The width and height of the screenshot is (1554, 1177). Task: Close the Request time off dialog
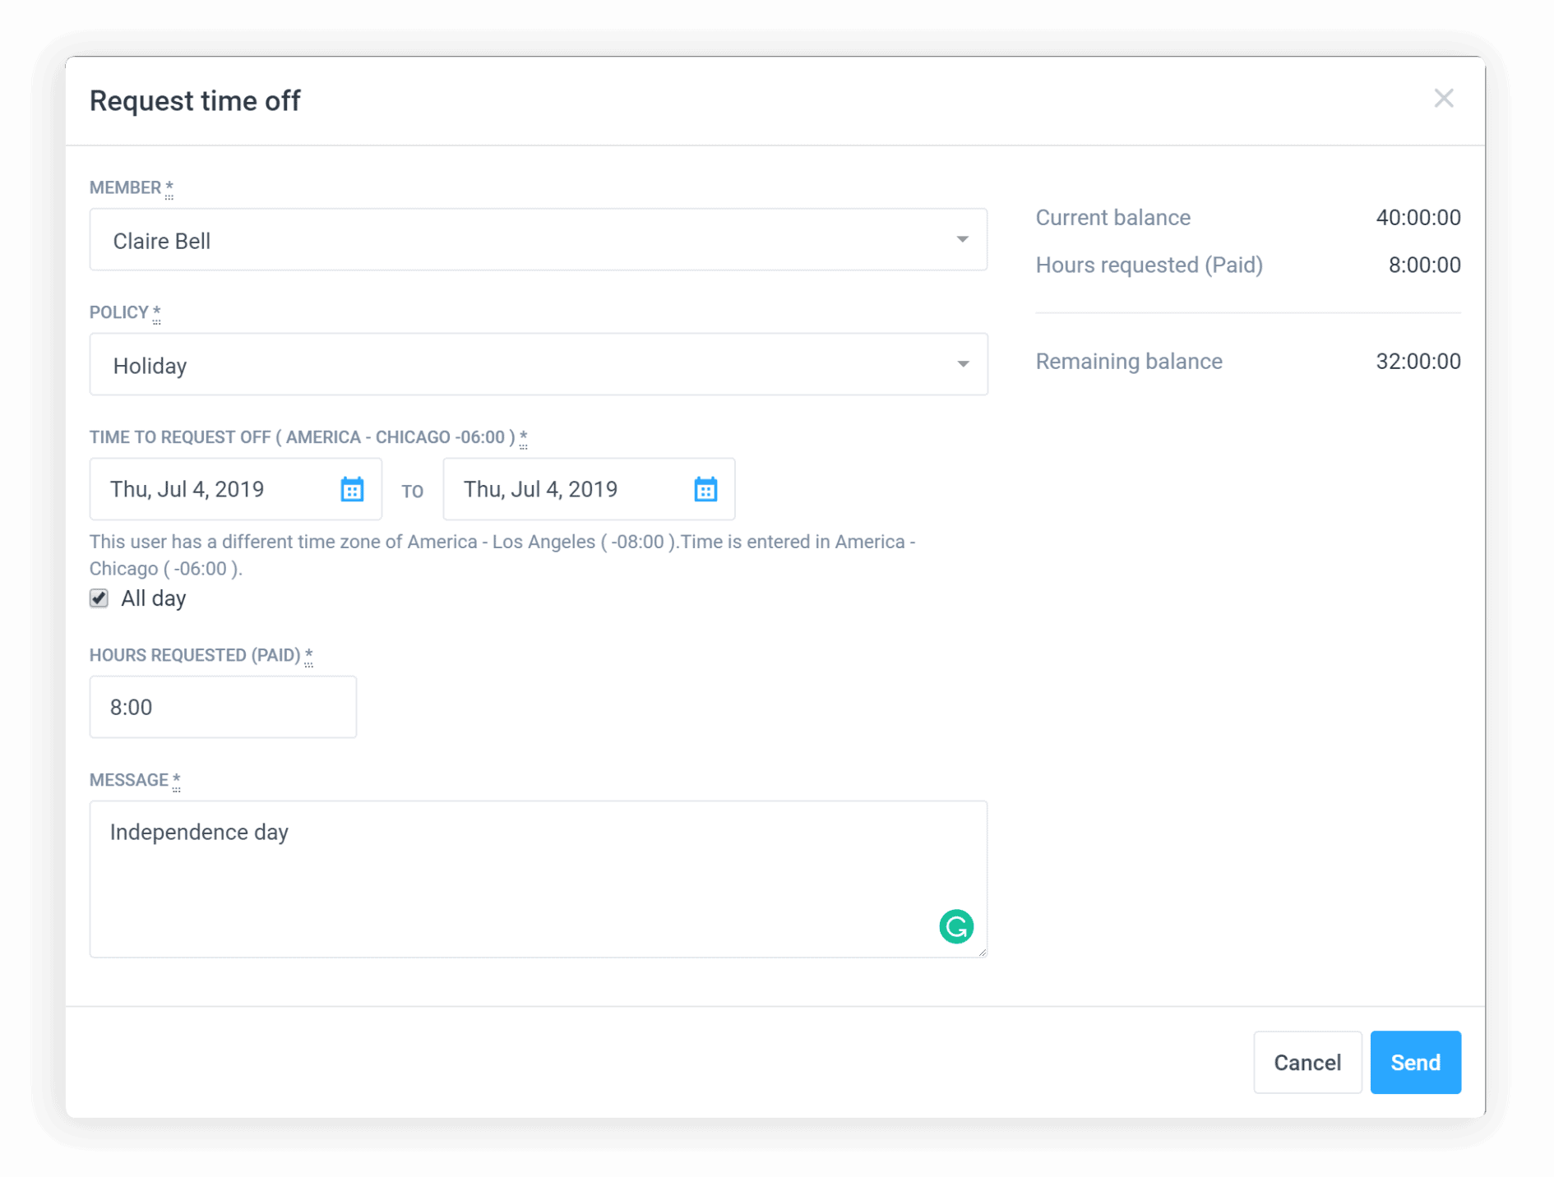click(1444, 98)
